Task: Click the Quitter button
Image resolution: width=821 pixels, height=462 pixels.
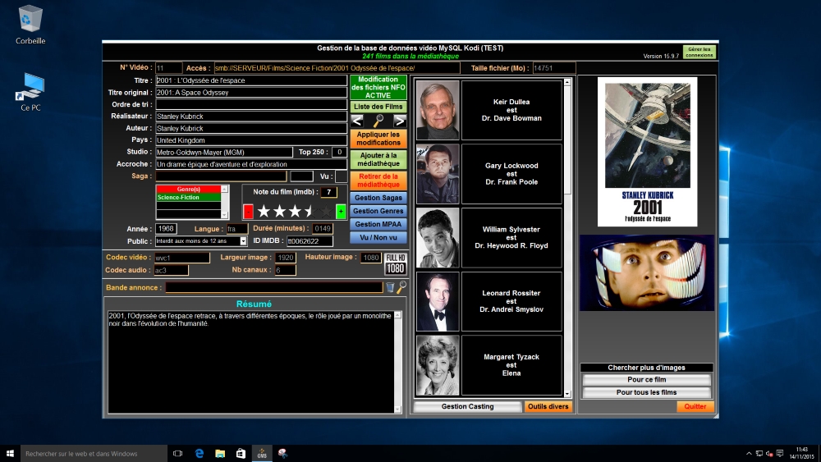Action: [x=695, y=406]
